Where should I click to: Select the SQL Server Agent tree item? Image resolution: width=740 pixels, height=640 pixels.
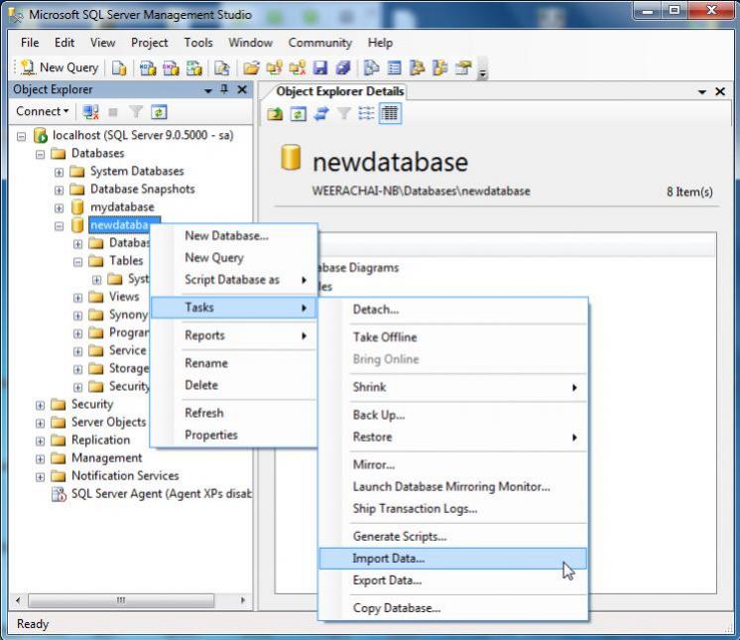161,494
